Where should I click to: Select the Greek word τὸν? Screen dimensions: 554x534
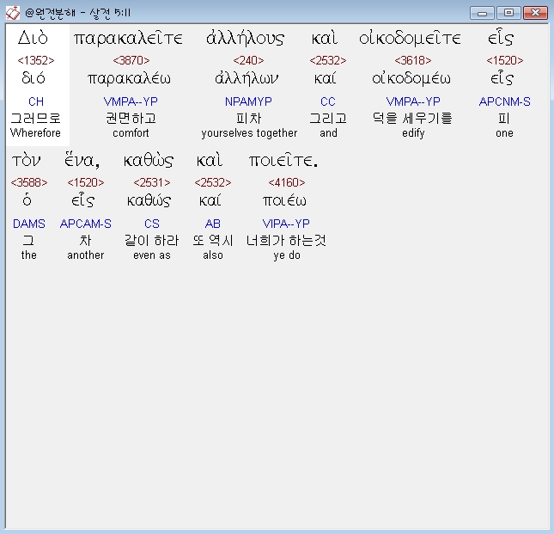pyautogui.click(x=26, y=161)
